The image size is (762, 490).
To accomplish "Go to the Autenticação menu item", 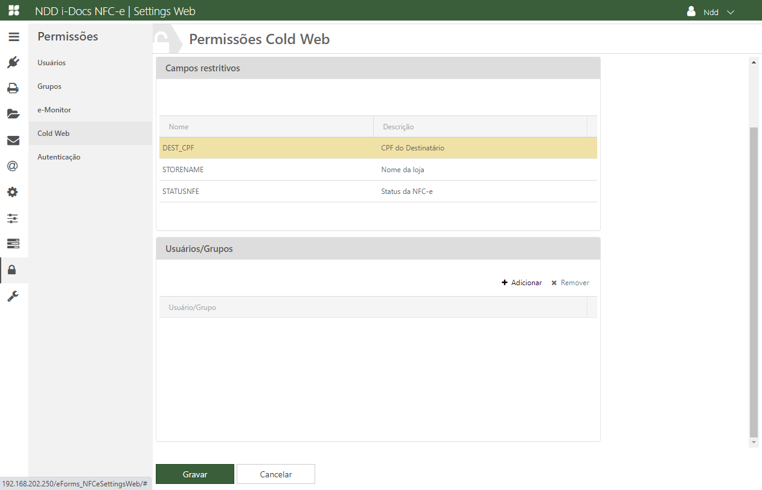I will (x=59, y=157).
